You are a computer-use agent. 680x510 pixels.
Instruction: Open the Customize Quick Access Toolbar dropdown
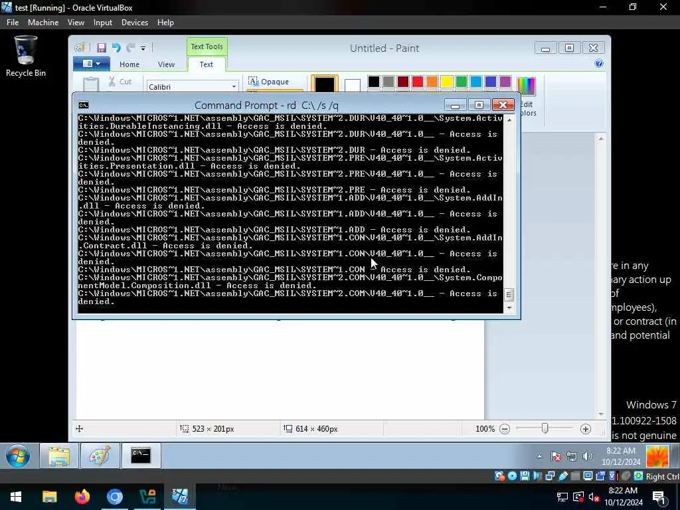143,48
